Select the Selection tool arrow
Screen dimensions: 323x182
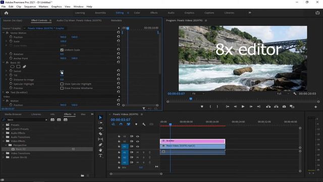(x=100, y=117)
